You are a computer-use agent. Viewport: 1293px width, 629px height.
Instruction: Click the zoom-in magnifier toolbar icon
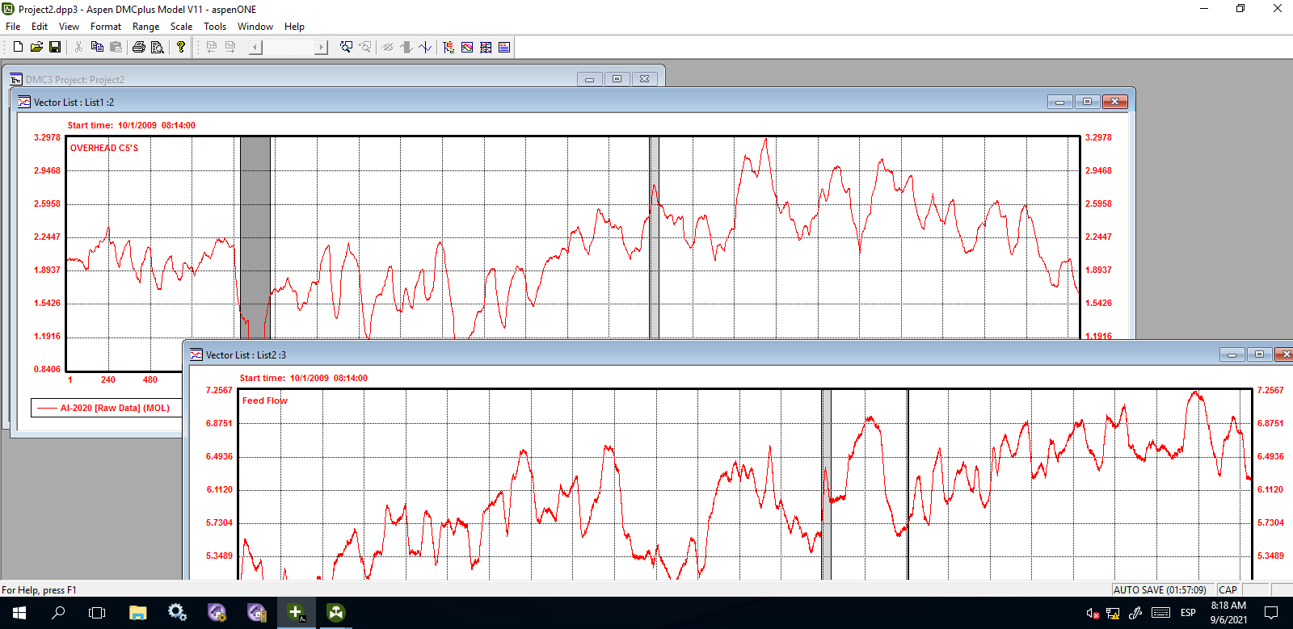point(346,48)
